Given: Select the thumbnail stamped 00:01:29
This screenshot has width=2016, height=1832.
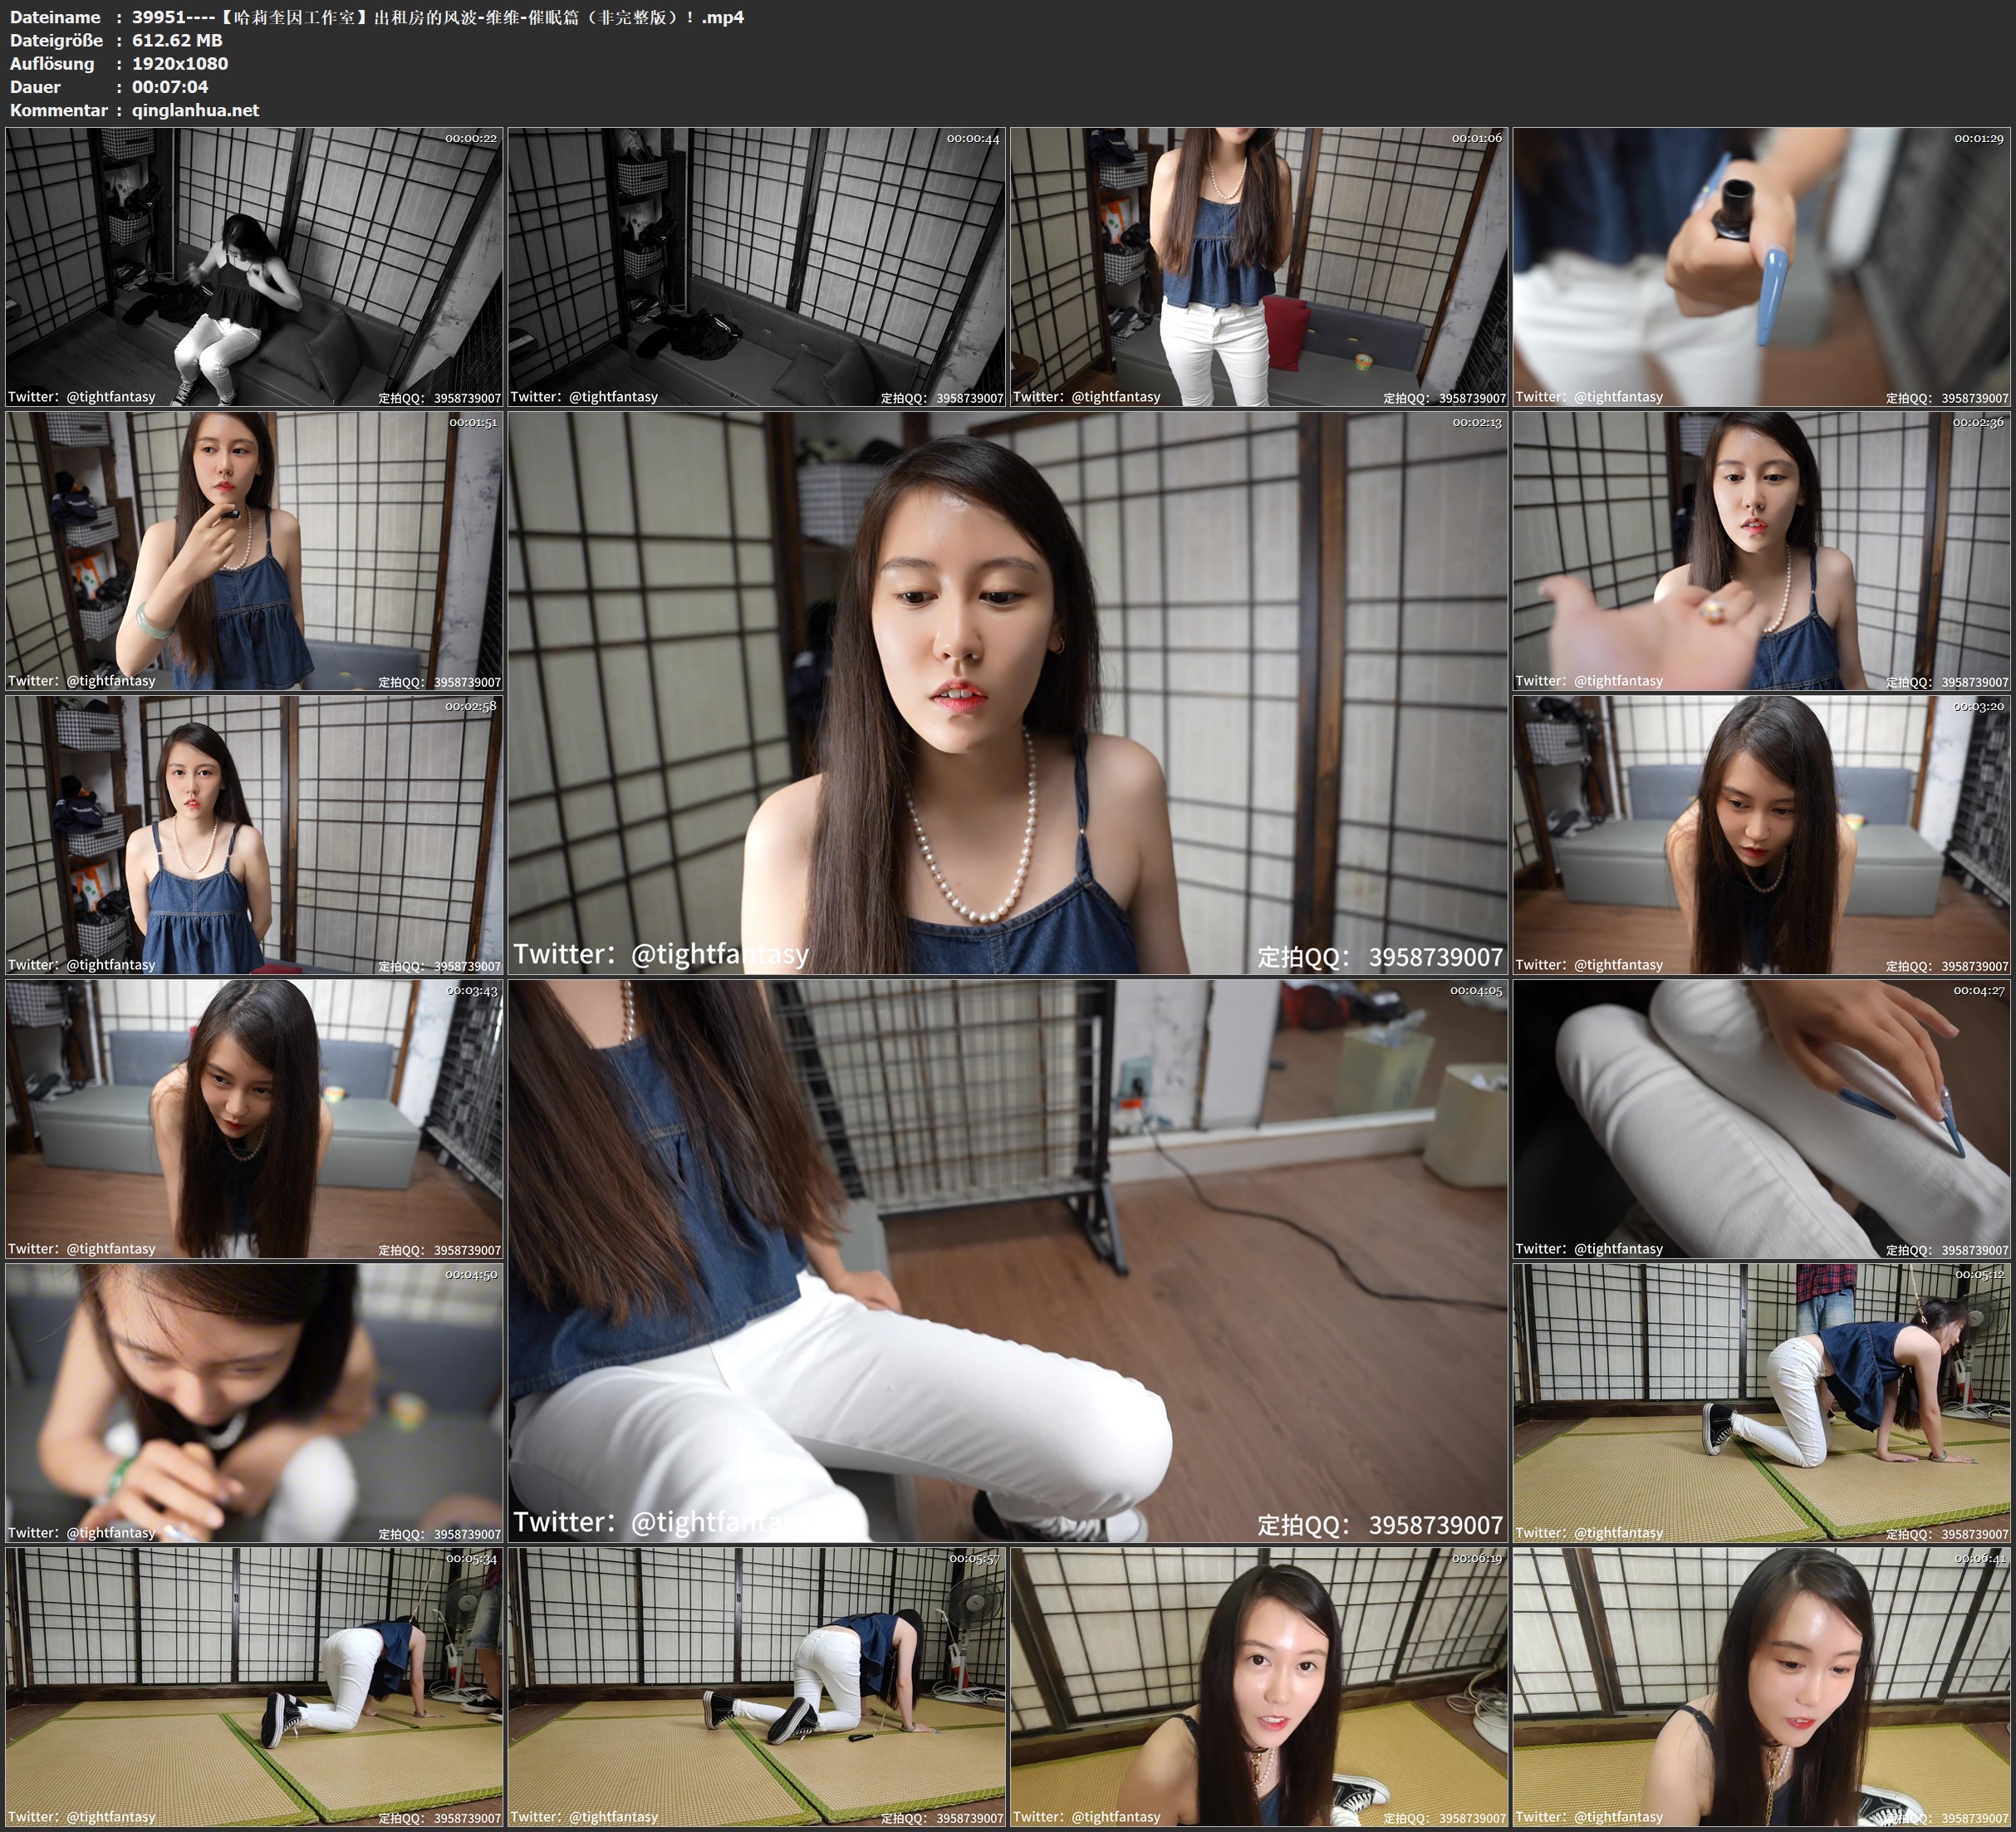Looking at the screenshot, I should (x=1762, y=267).
